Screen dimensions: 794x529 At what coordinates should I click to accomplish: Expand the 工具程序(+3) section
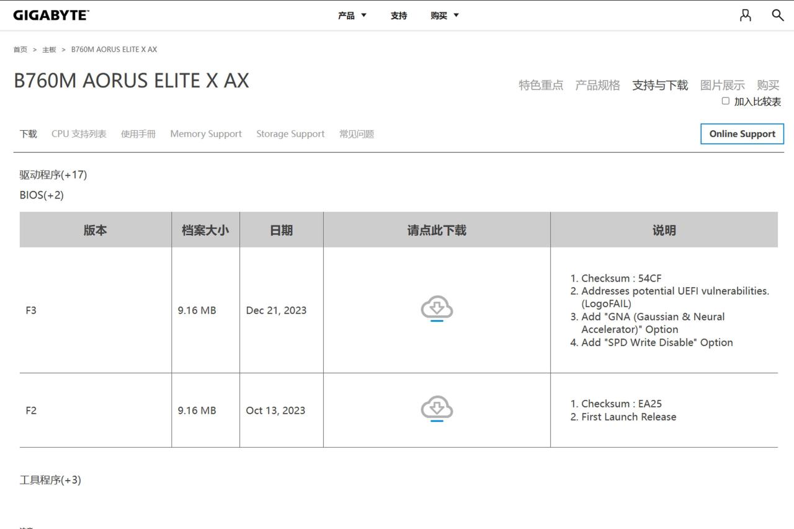50,480
